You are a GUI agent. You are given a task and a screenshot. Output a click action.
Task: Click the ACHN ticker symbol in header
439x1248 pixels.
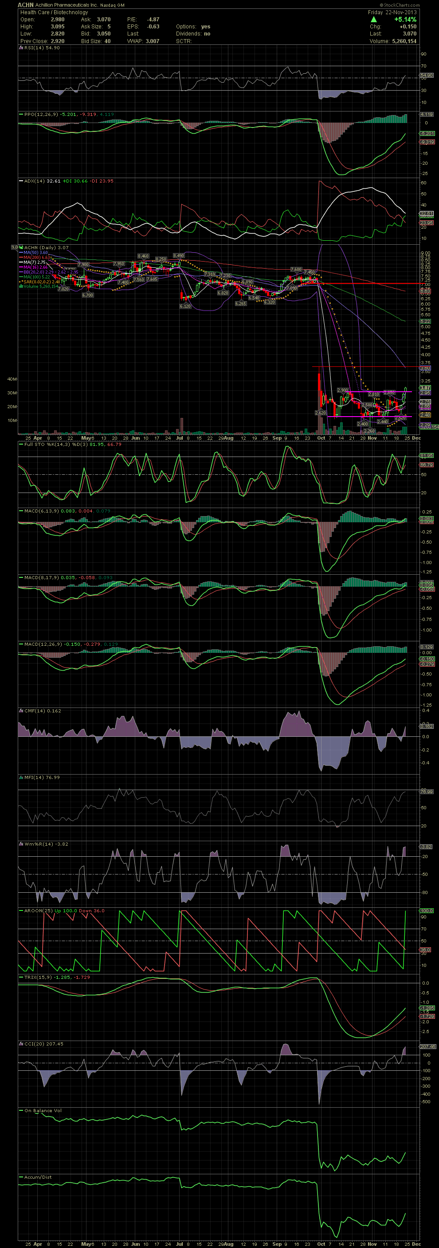click(x=26, y=5)
